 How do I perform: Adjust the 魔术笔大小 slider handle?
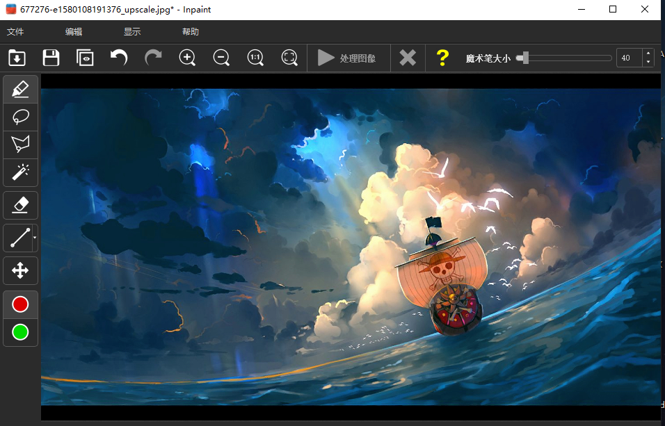[525, 58]
